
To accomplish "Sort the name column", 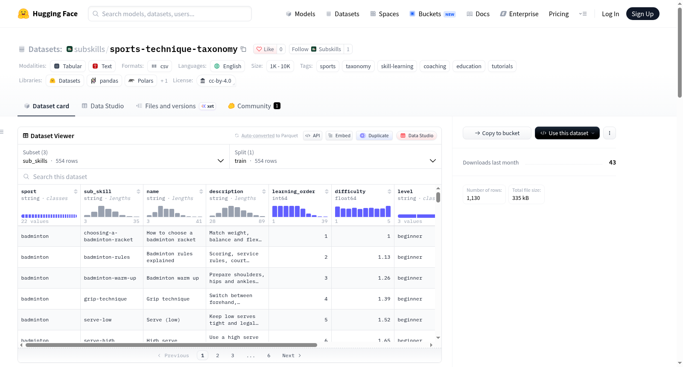I will click(x=201, y=191).
